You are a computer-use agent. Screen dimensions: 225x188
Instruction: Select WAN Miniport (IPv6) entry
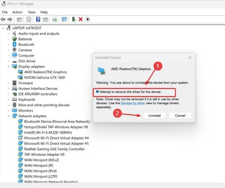pos(40,171)
